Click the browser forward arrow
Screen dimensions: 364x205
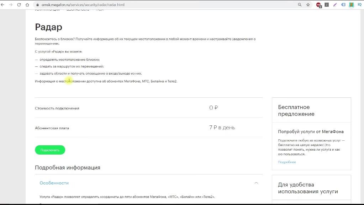tap(11, 5)
